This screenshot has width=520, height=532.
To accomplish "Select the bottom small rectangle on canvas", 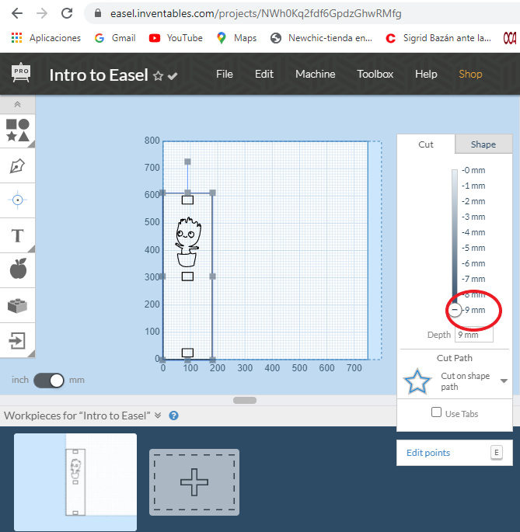I will click(187, 353).
